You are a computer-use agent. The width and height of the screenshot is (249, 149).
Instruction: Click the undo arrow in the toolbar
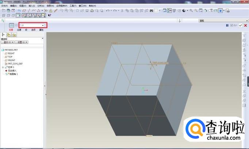click(108, 11)
